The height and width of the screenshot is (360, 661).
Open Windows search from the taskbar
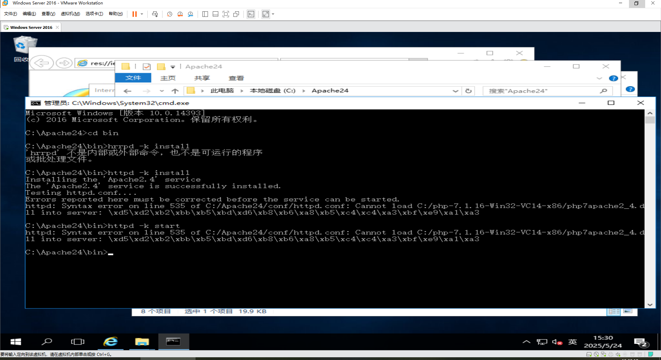coord(46,341)
